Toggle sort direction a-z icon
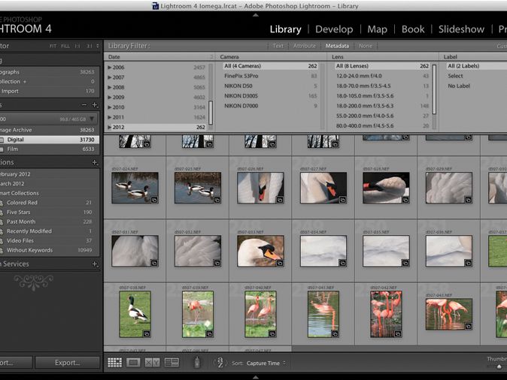 click(220, 363)
